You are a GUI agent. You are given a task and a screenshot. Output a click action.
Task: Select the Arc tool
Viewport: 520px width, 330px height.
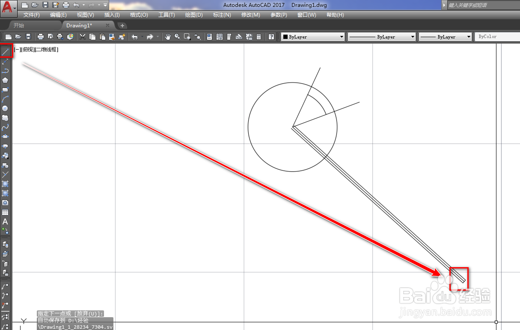pos(6,99)
